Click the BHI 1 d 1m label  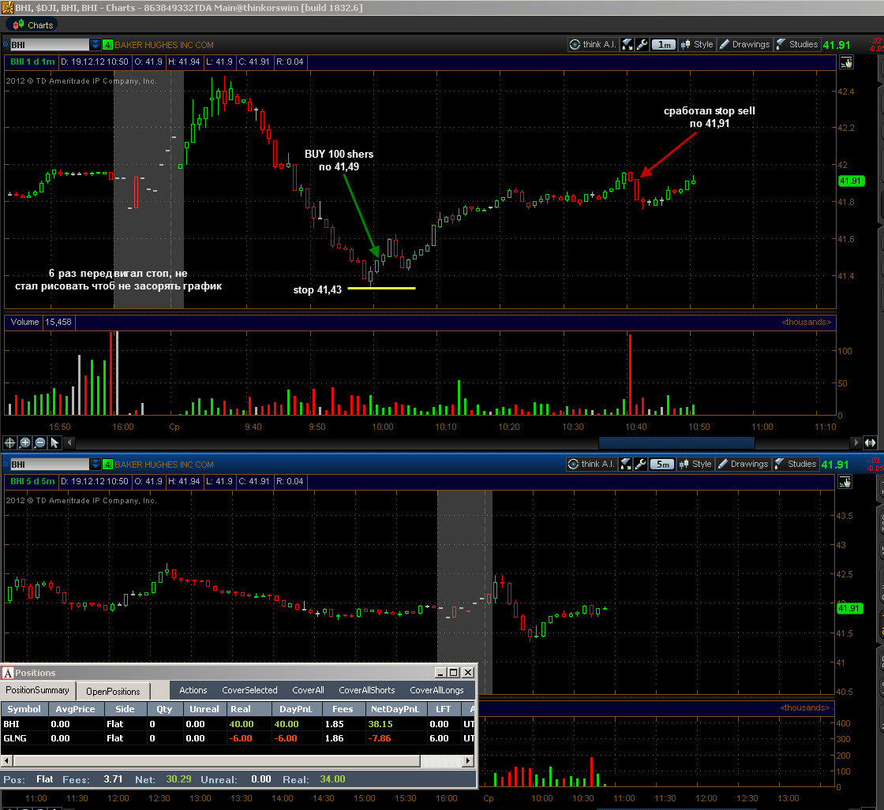[32, 62]
